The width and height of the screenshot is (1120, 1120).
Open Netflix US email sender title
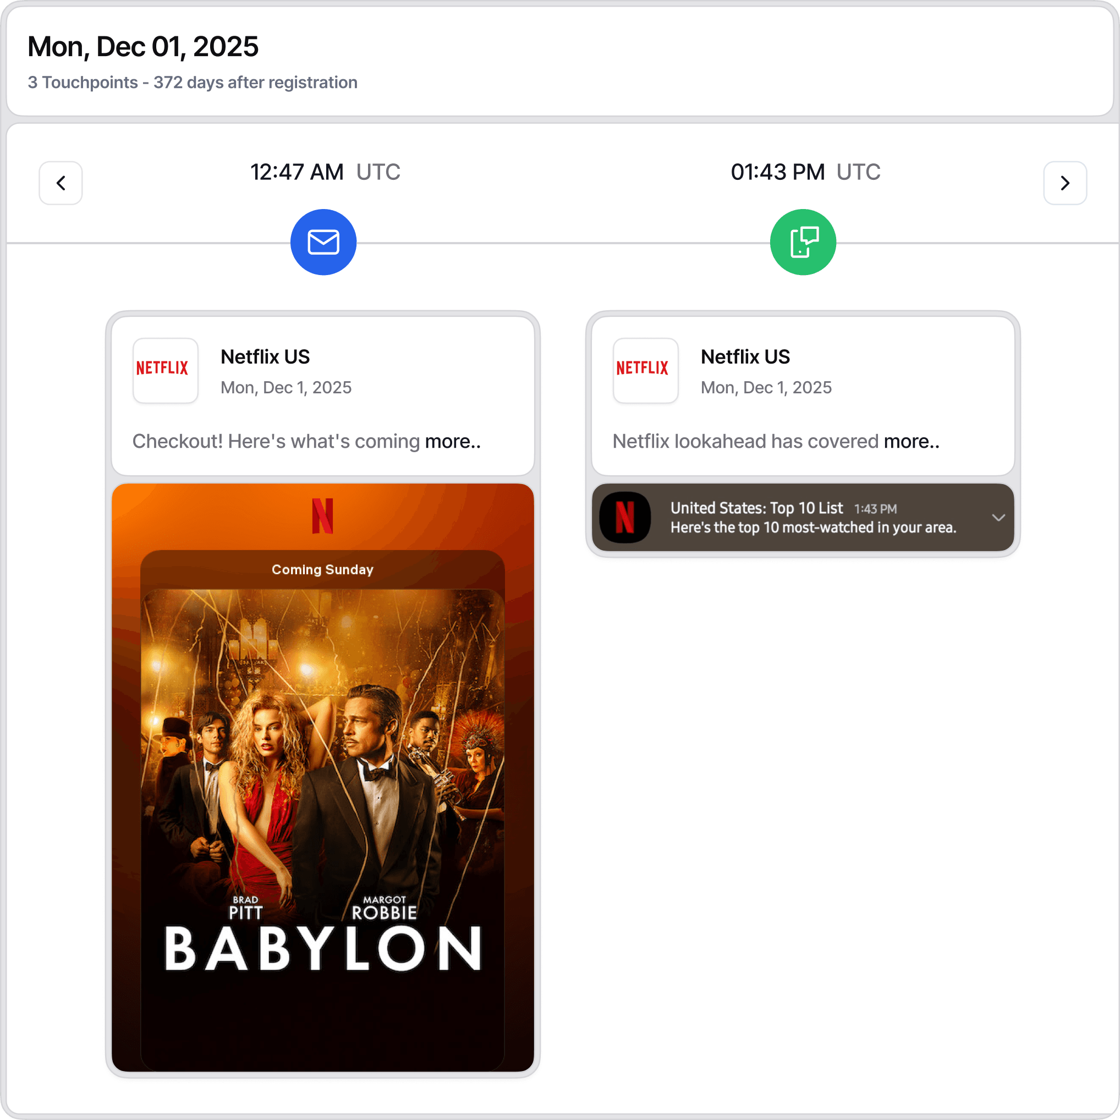(x=265, y=356)
